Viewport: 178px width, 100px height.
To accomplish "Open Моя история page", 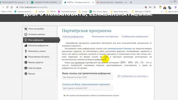I will click(34, 68).
